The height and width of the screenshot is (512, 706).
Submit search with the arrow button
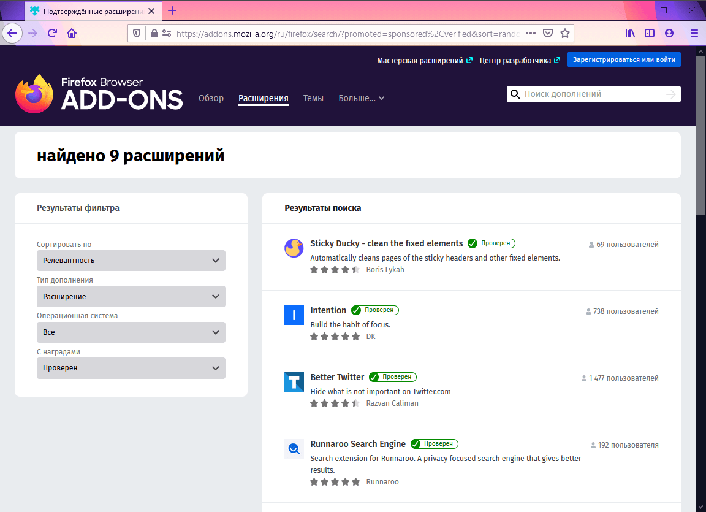tap(671, 94)
